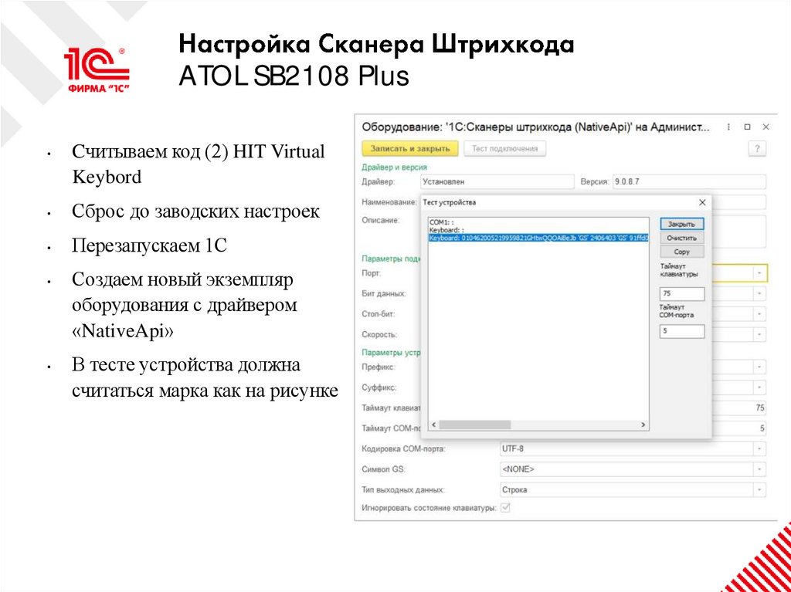
Task: Click the Таймаут клавиатуры value 75 in form
Action: [x=760, y=408]
